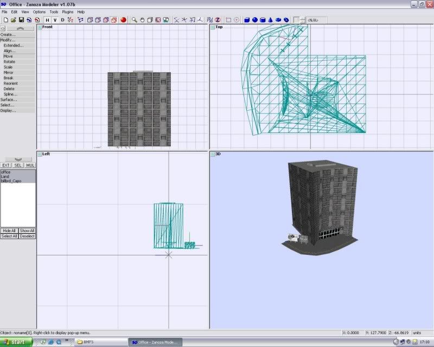This screenshot has width=434, height=347.
Task: Select the Pan hand tool
Action: click(142, 20)
